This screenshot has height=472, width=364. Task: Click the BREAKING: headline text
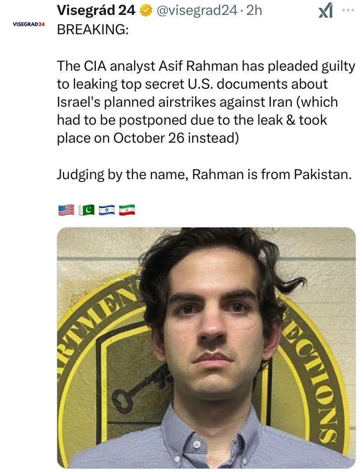(x=93, y=29)
